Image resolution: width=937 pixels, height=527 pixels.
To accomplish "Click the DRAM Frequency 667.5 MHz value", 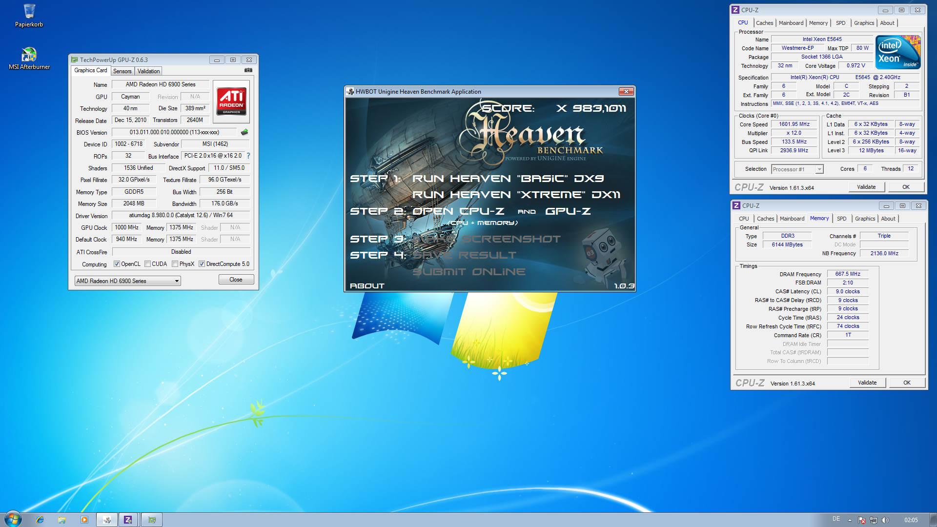I will pyautogui.click(x=848, y=274).
